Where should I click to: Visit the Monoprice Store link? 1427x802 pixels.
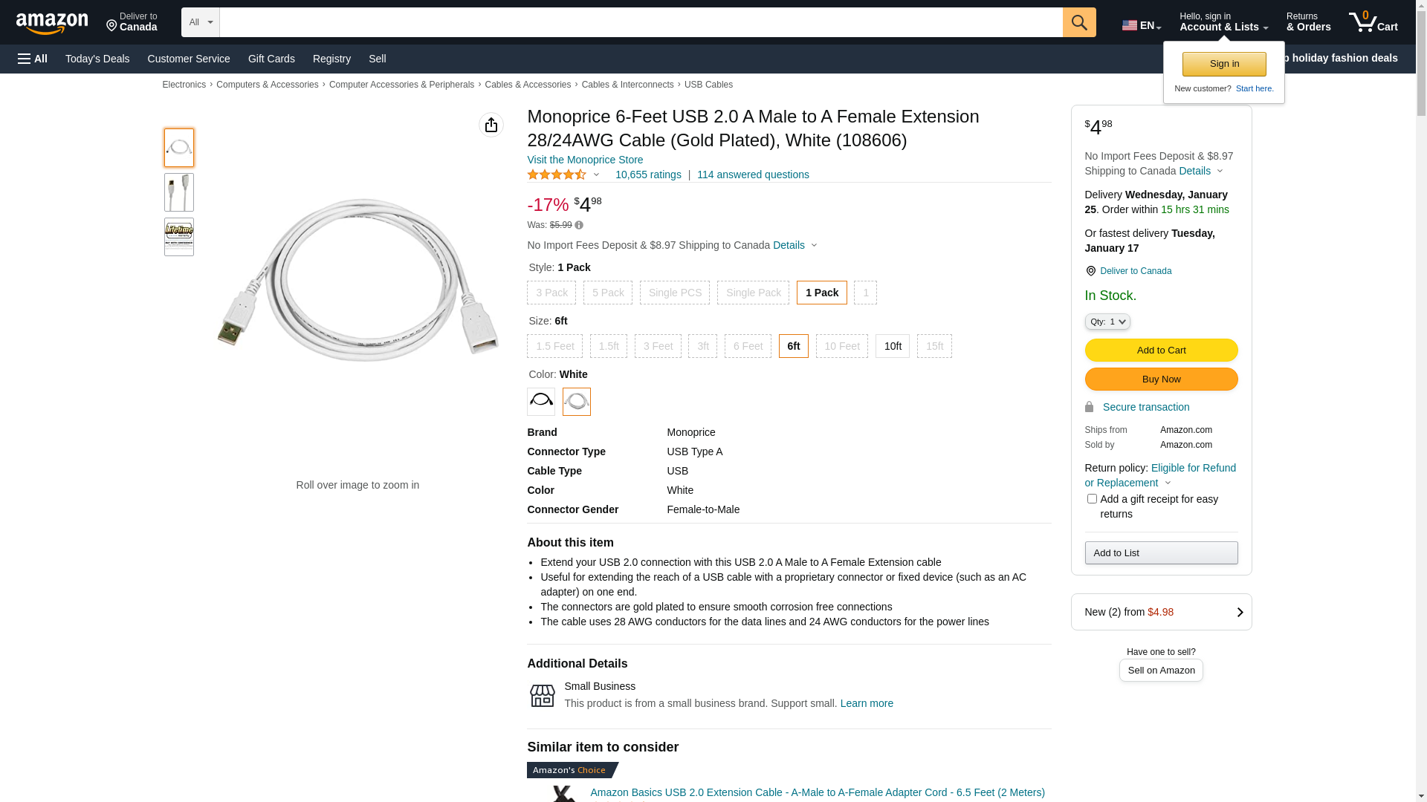pos(585,160)
